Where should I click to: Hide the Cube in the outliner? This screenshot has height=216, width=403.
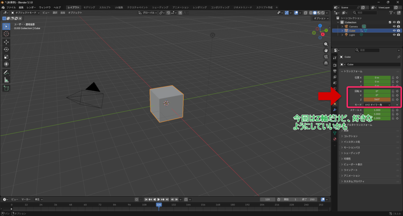[x=394, y=30]
